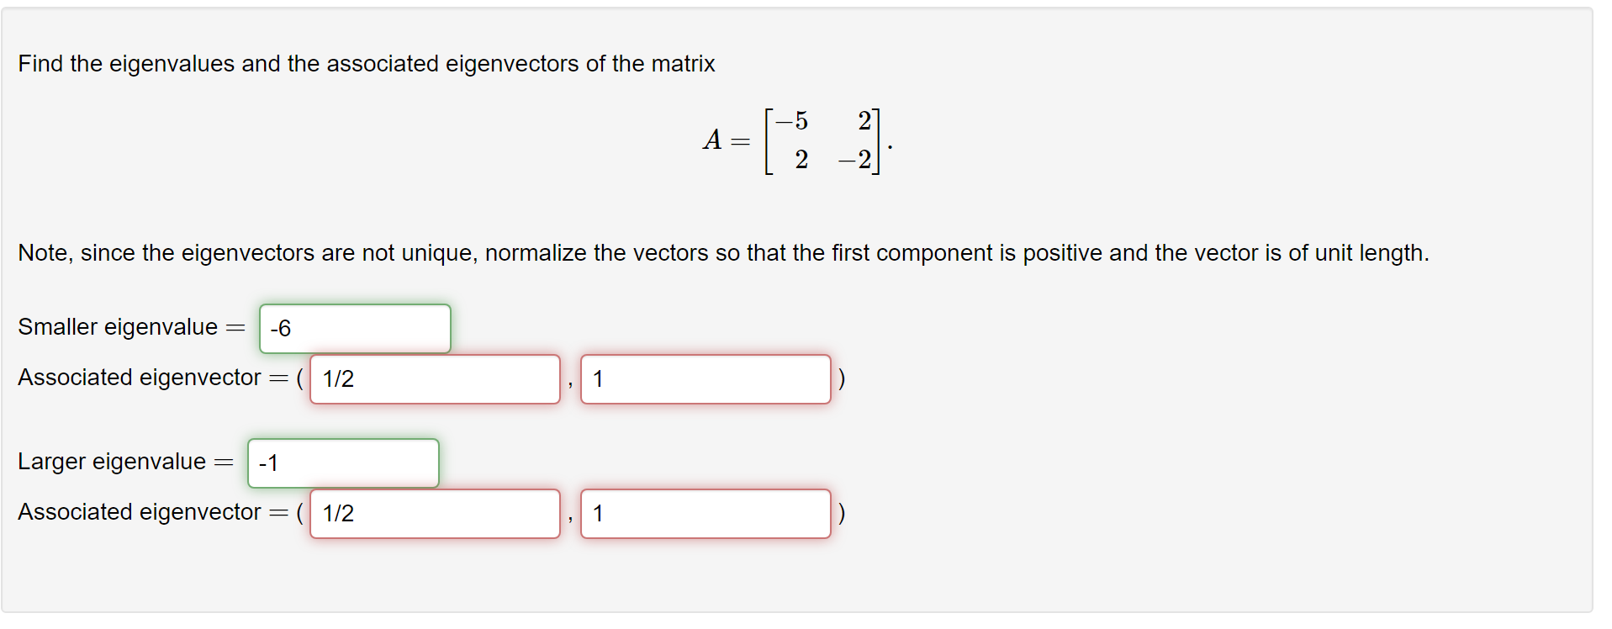Click the comma between the eigenvector fields
The width and height of the screenshot is (1612, 629).
tap(571, 385)
